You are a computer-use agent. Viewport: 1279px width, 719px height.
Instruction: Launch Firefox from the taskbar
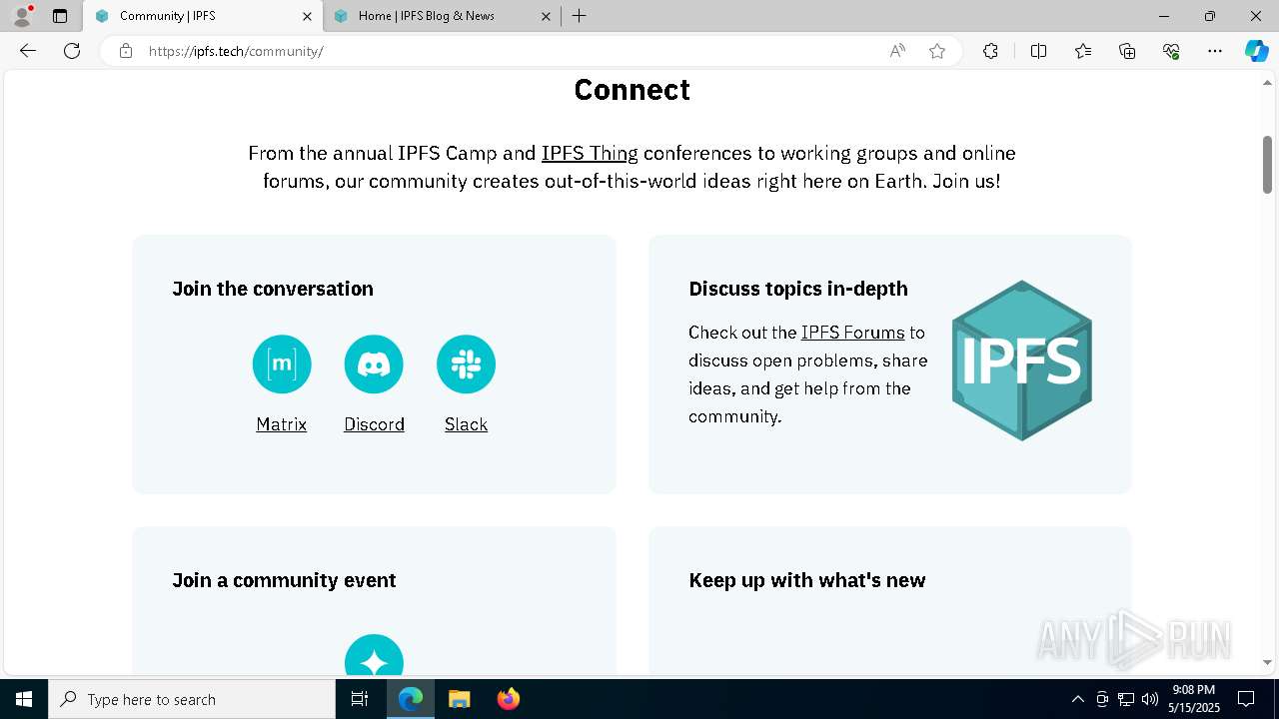(509, 699)
